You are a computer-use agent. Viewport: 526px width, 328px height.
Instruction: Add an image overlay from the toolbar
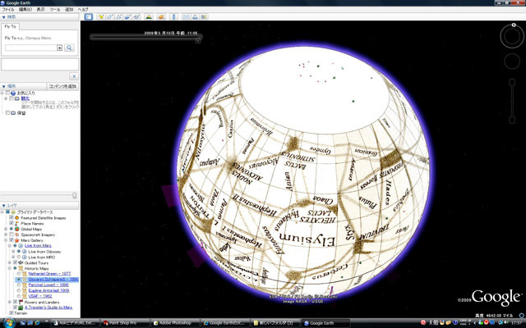pos(127,16)
